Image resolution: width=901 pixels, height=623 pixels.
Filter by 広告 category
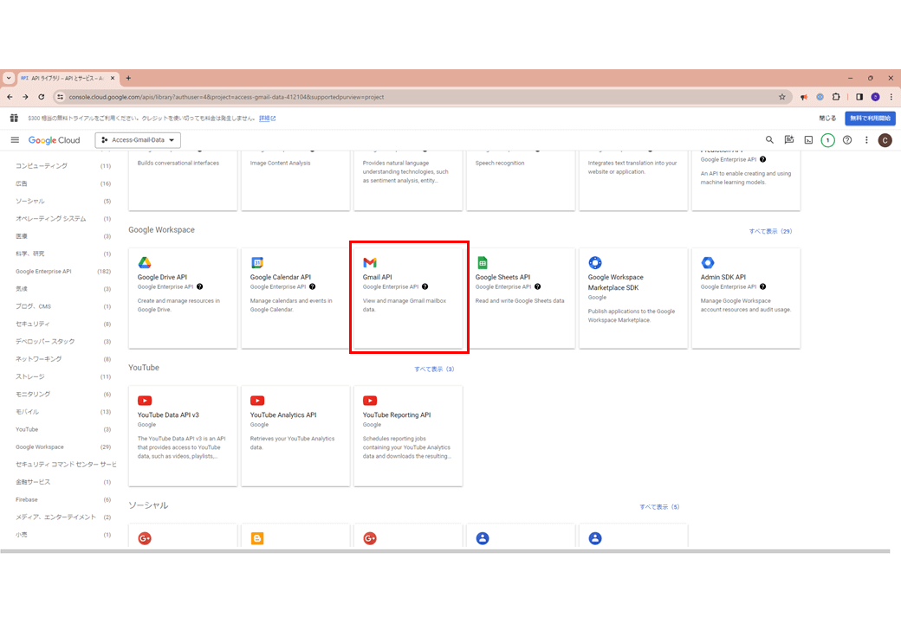tap(22, 183)
